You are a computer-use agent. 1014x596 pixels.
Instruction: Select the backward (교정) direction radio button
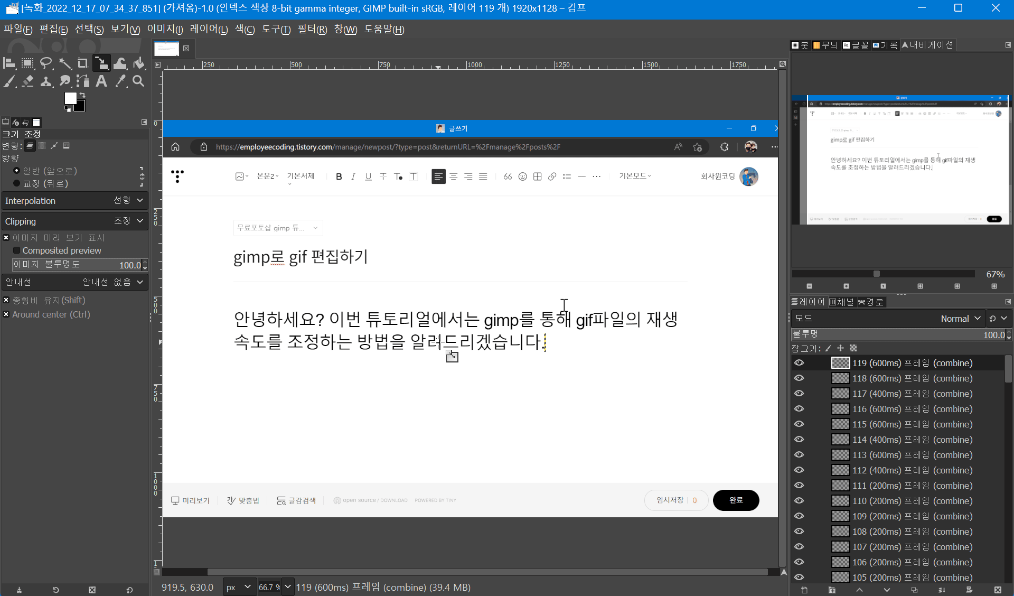click(17, 183)
